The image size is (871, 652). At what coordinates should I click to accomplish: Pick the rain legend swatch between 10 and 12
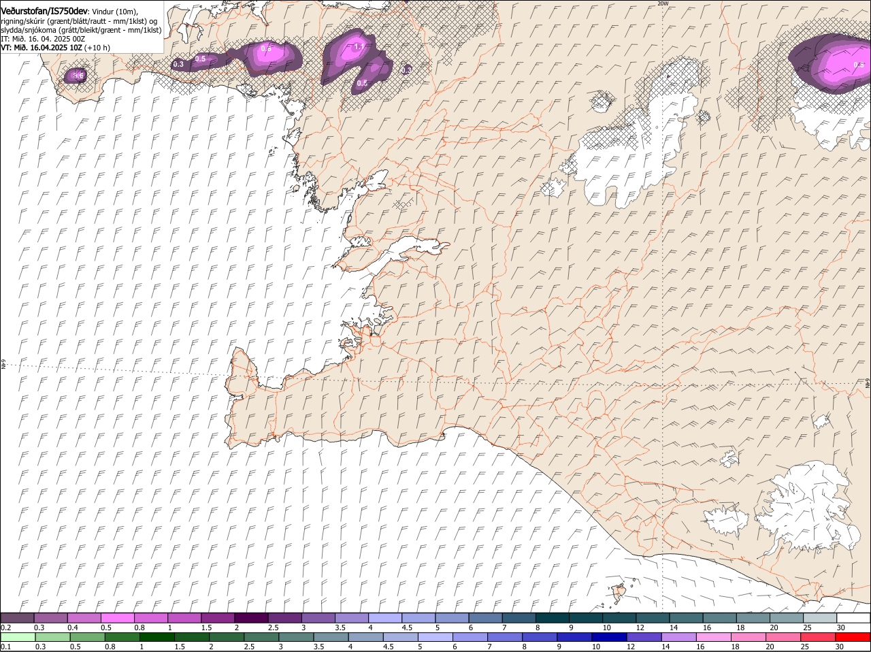pyautogui.click(x=610, y=637)
